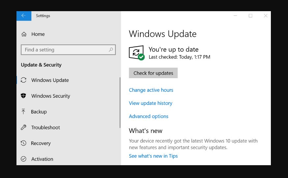This screenshot has height=178, width=288.
Task: Go to Backup settings
Action: pyautogui.click(x=39, y=112)
